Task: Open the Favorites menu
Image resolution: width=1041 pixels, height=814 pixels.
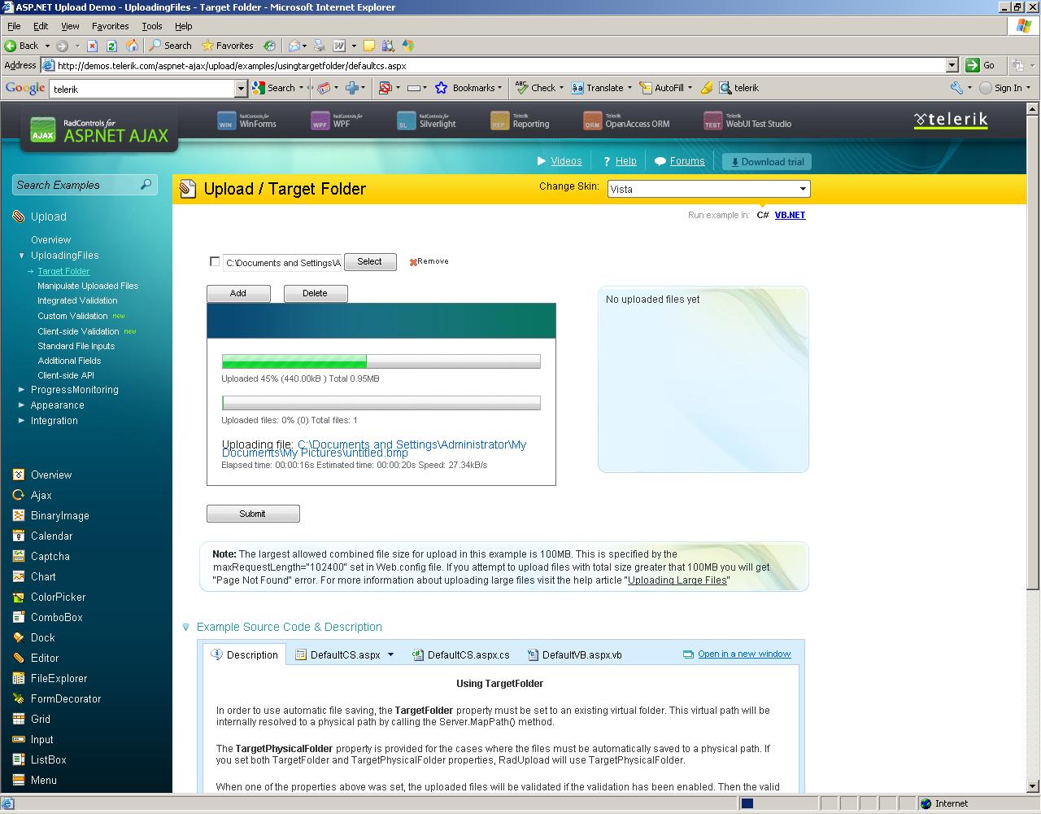Action: click(110, 26)
